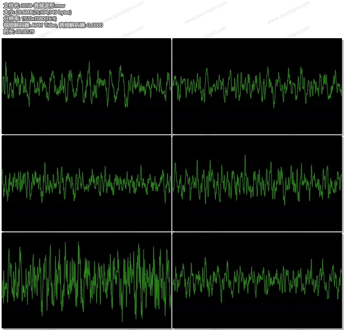Click the file name text 3058-音频波形.mov
344x330 pixels.
pyautogui.click(x=43, y=6)
